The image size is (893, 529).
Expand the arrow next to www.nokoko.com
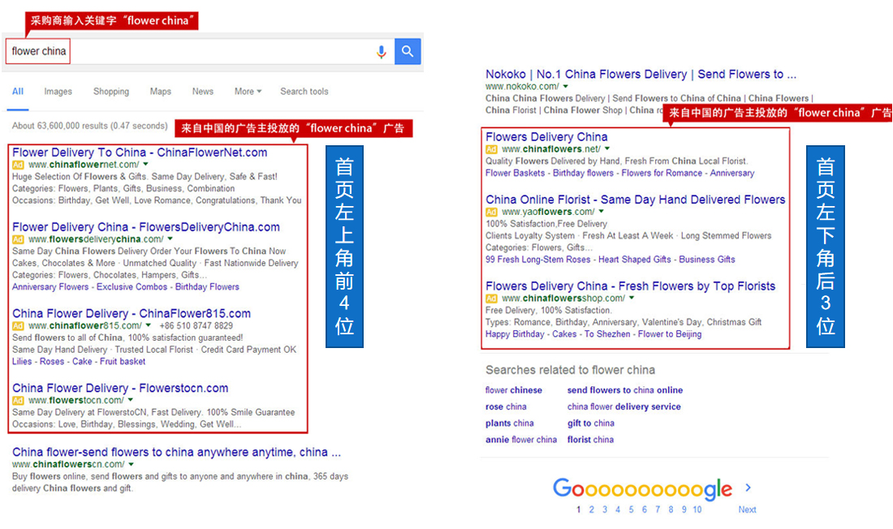click(566, 87)
